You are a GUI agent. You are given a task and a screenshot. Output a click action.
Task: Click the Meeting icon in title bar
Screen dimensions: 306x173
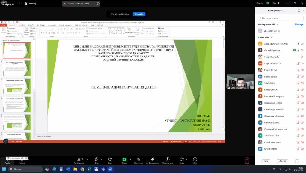coord(26,4)
